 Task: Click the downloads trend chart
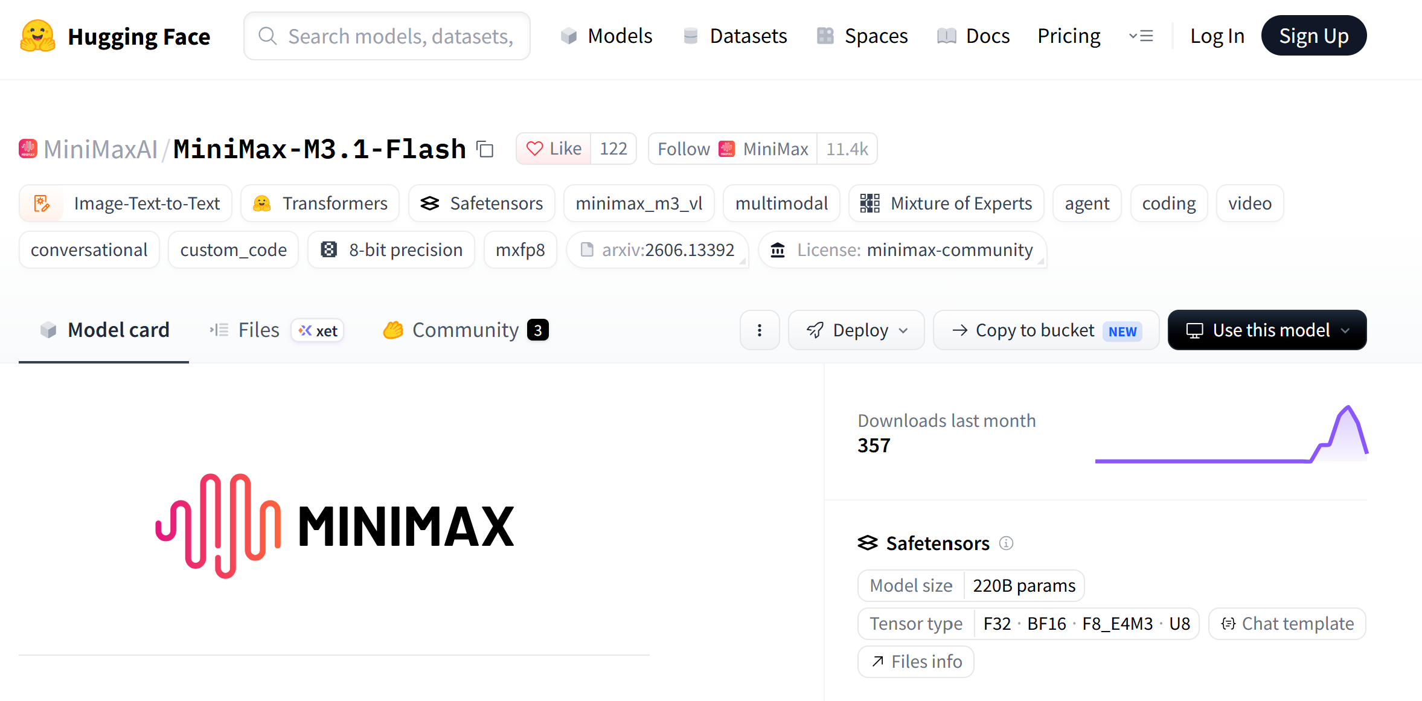coord(1231,434)
